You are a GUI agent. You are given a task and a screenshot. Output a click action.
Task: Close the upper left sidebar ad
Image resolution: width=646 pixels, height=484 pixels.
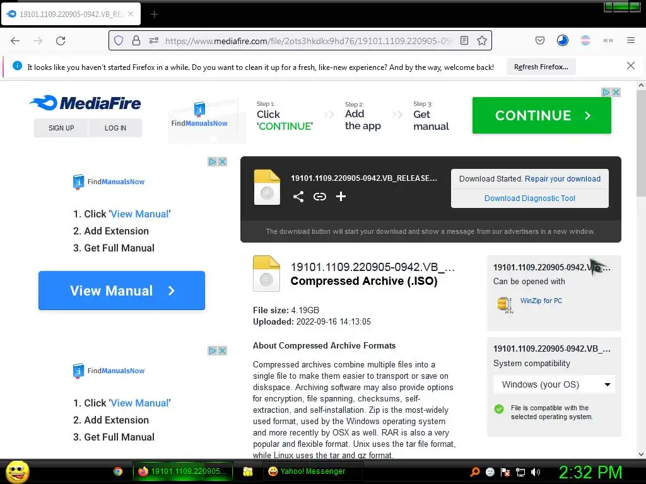click(x=222, y=162)
